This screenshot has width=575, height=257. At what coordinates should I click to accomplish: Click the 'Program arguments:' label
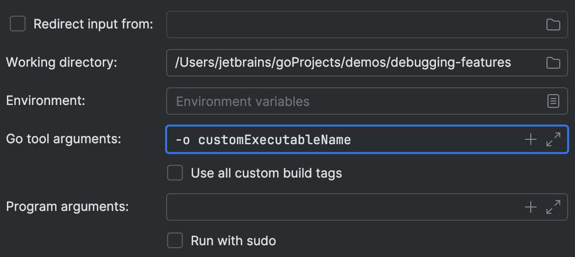[67, 206]
